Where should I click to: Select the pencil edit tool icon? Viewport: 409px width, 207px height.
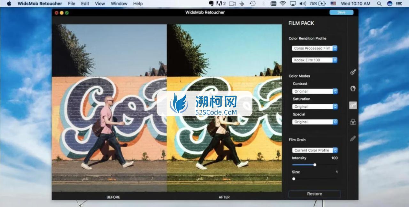pos(353,139)
